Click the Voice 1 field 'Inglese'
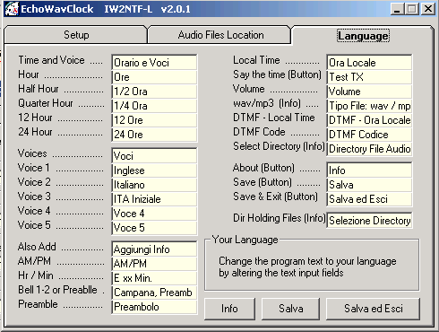Image resolution: width=439 pixels, height=332 pixels. coord(154,170)
